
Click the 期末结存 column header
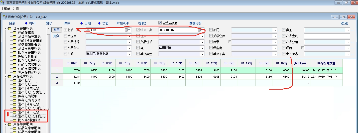pos(300,63)
